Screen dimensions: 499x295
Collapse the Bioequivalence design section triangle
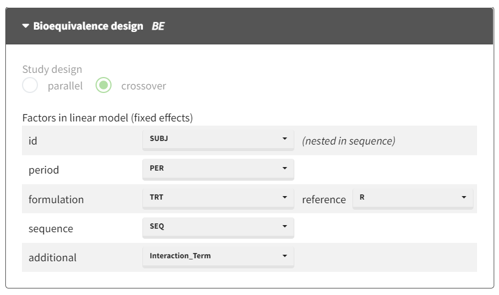pyautogui.click(x=25, y=27)
